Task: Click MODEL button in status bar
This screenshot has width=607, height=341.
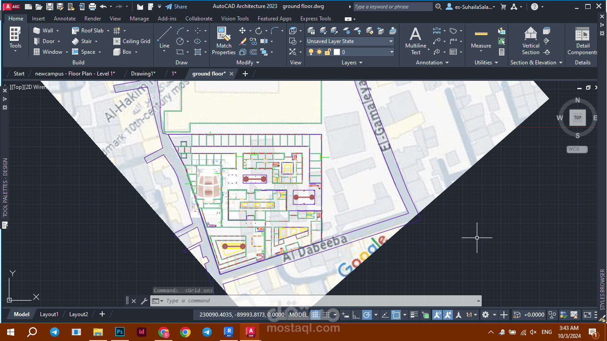Action: point(298,315)
